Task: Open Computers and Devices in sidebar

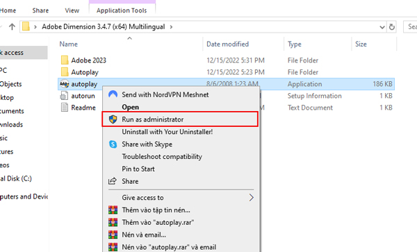Action: 24,196
